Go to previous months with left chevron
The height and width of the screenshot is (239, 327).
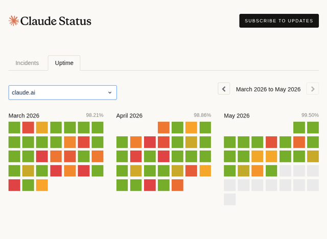click(224, 89)
